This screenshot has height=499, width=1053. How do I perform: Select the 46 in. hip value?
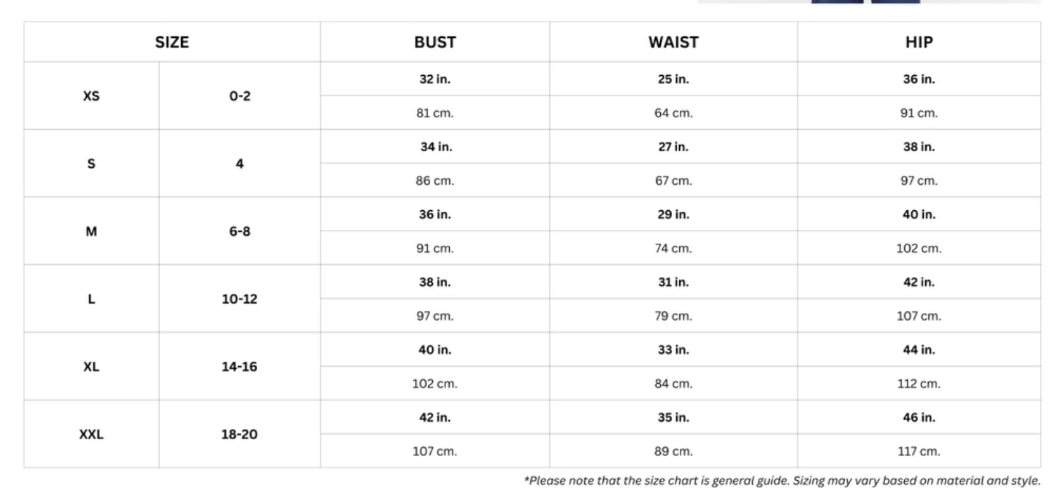coord(919,418)
